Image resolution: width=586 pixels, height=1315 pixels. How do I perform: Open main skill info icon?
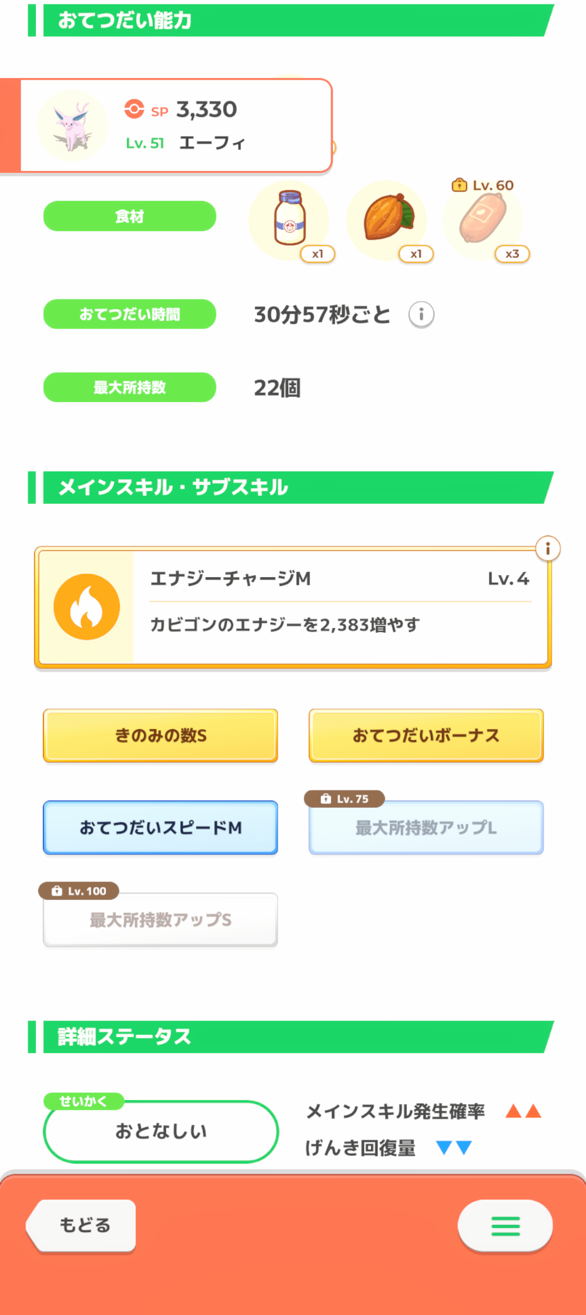(x=547, y=549)
